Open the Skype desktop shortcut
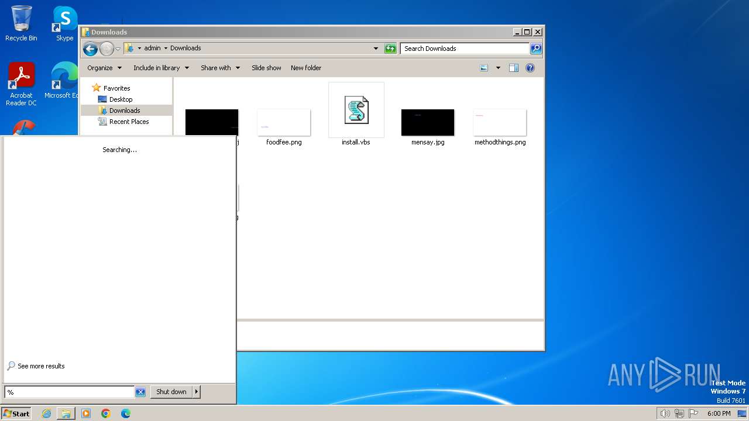This screenshot has height=421, width=749. click(65, 23)
